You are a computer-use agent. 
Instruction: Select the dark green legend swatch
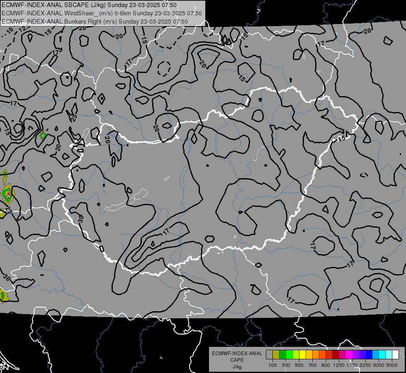282,354
